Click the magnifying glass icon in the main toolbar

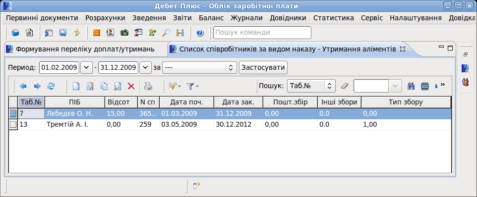(x=166, y=33)
